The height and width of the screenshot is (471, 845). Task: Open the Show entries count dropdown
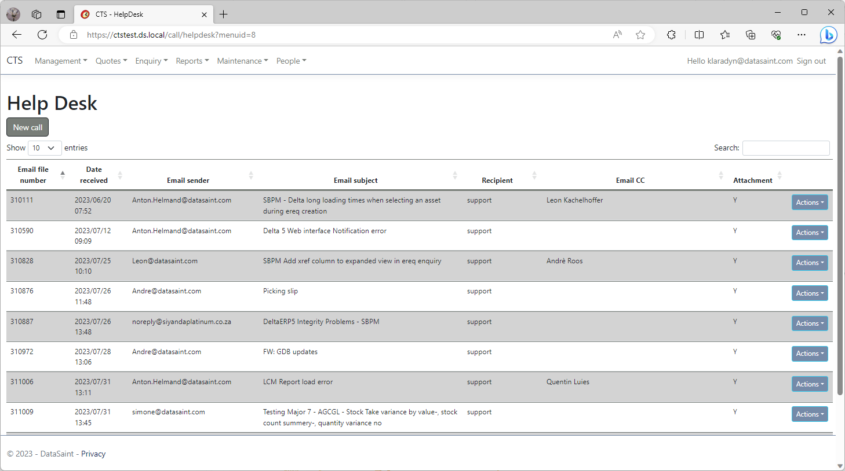45,148
